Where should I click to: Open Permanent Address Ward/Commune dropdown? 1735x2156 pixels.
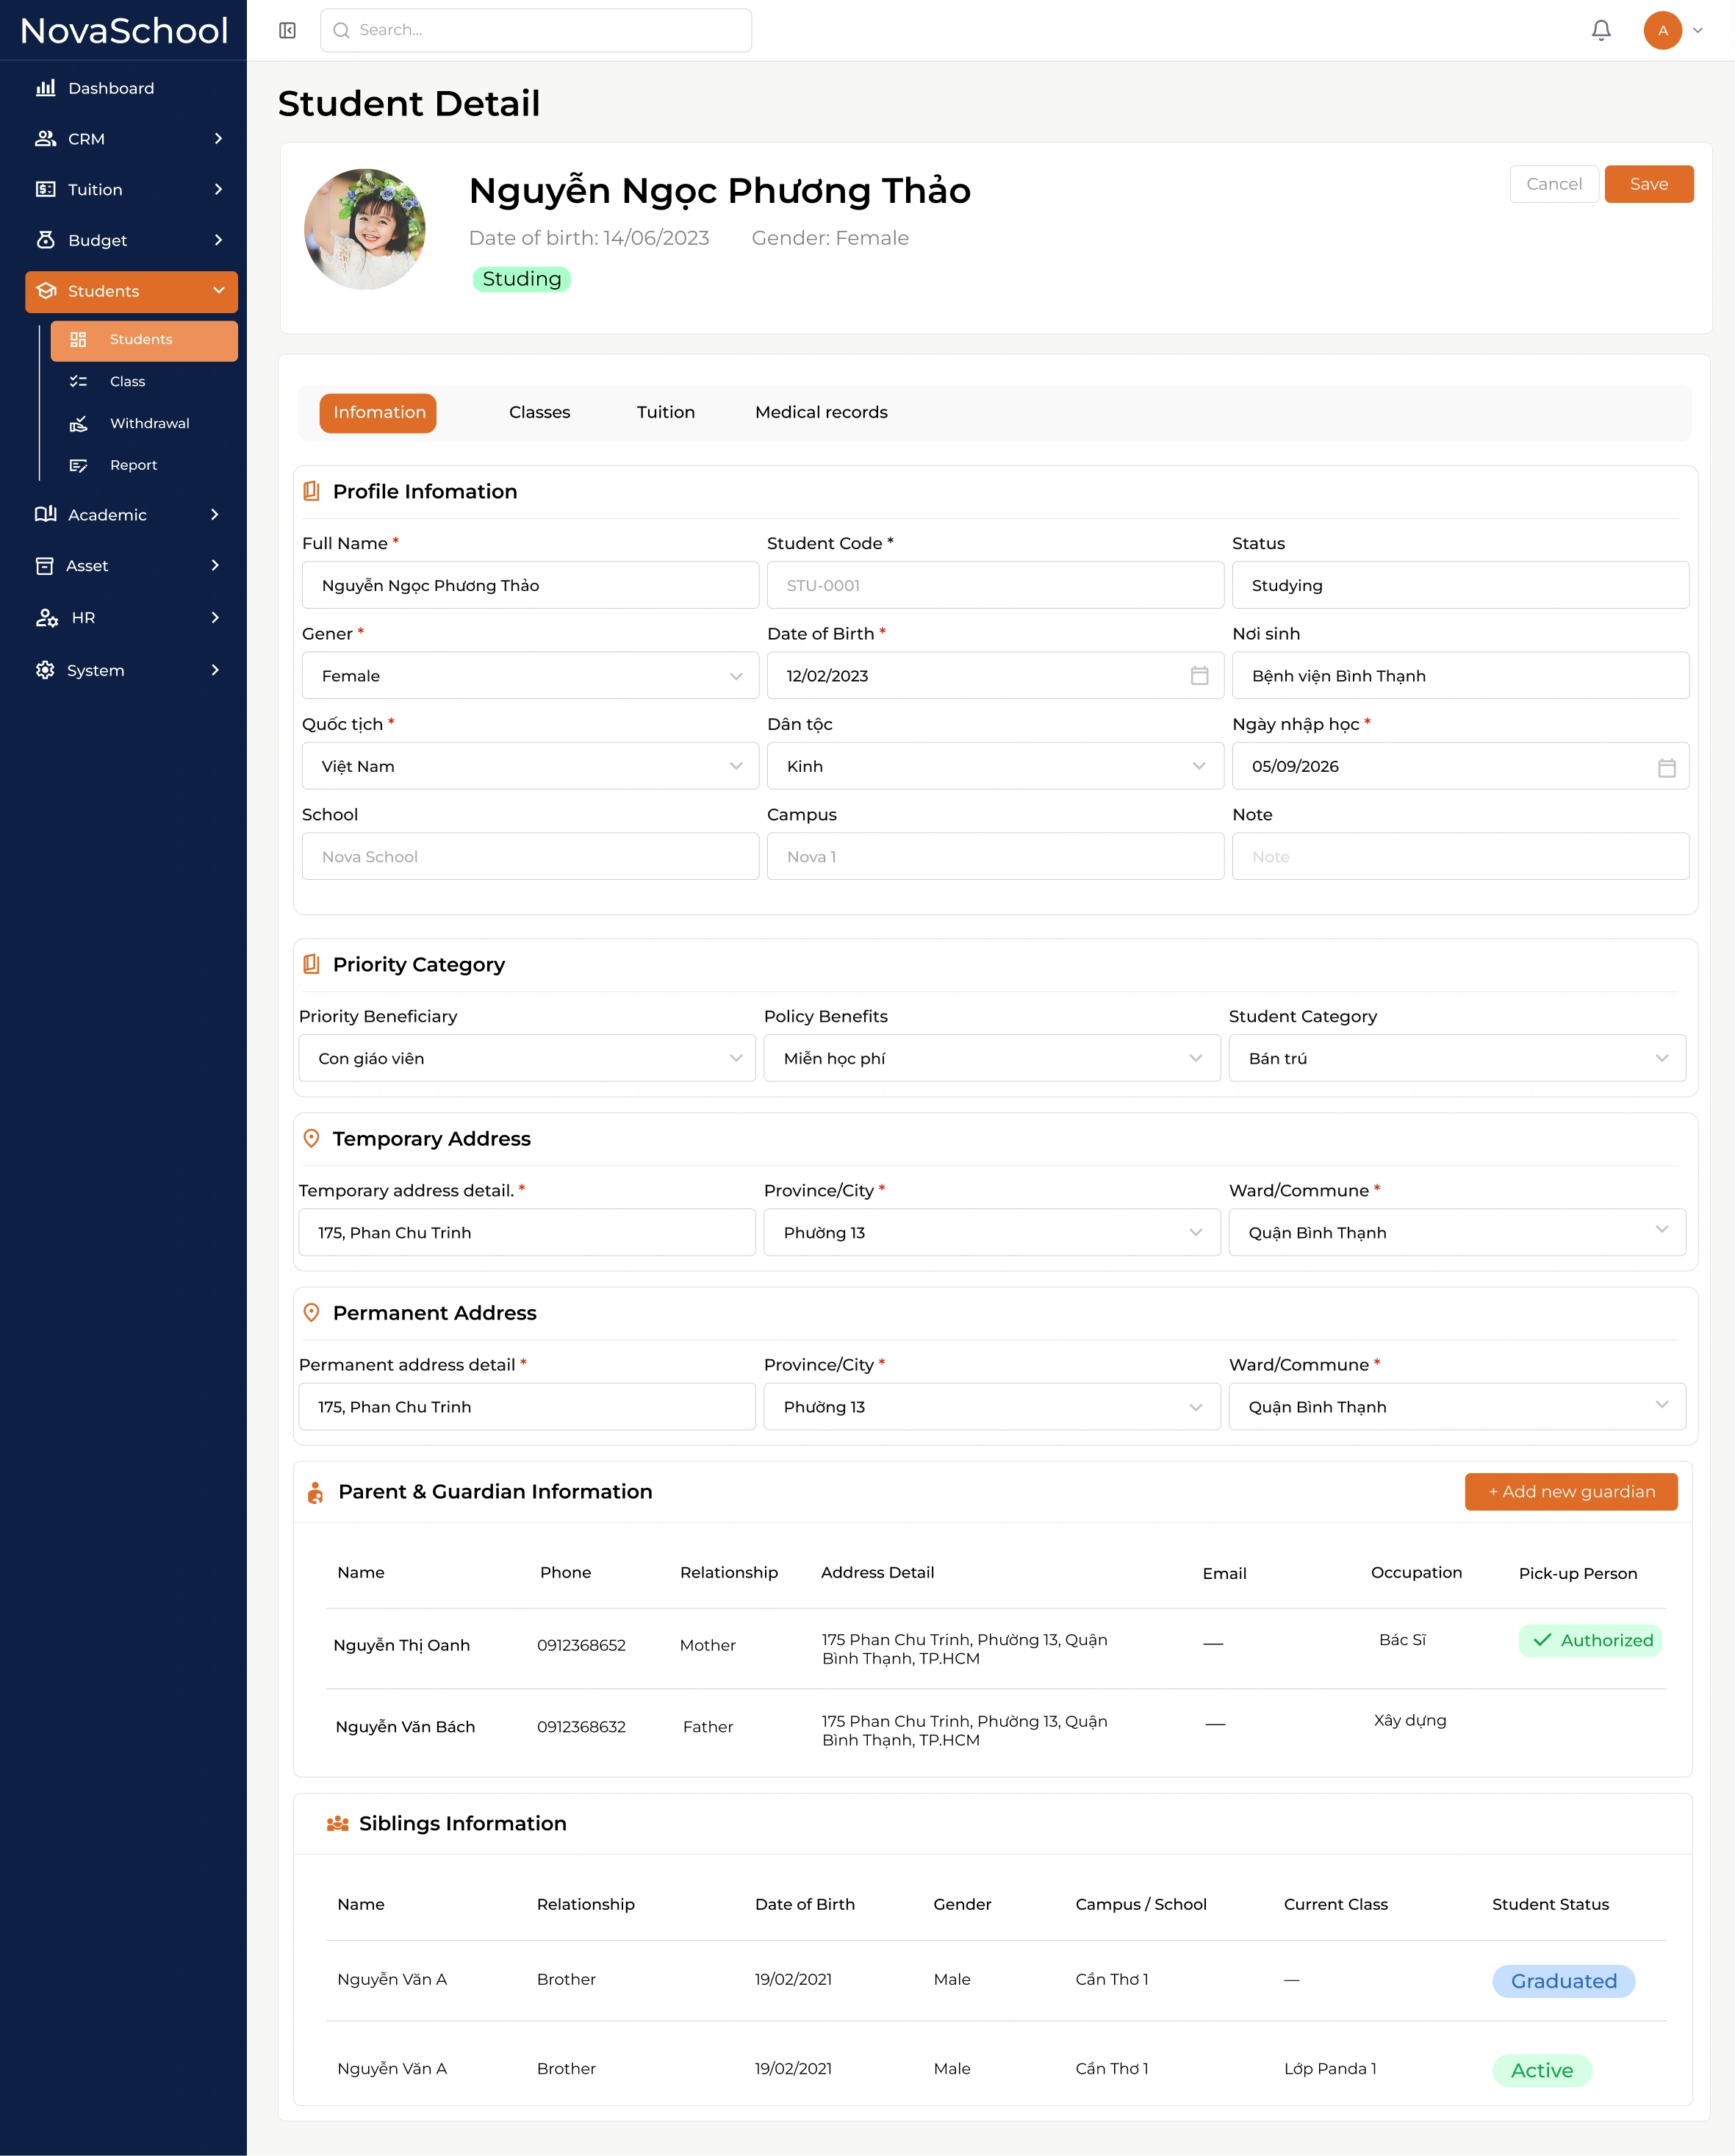pos(1457,1407)
